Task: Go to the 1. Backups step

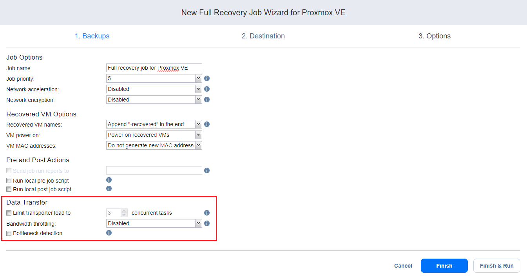Action: [92, 36]
